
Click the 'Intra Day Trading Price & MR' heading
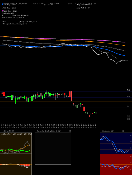point(49,131)
